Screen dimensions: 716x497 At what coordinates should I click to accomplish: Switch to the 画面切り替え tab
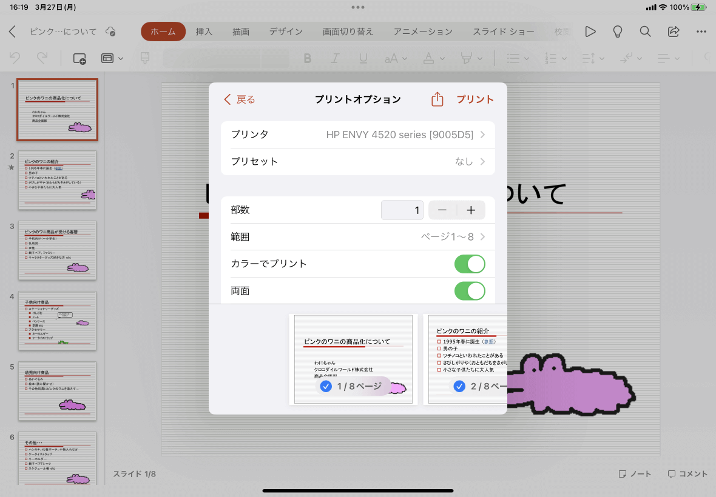tap(348, 32)
